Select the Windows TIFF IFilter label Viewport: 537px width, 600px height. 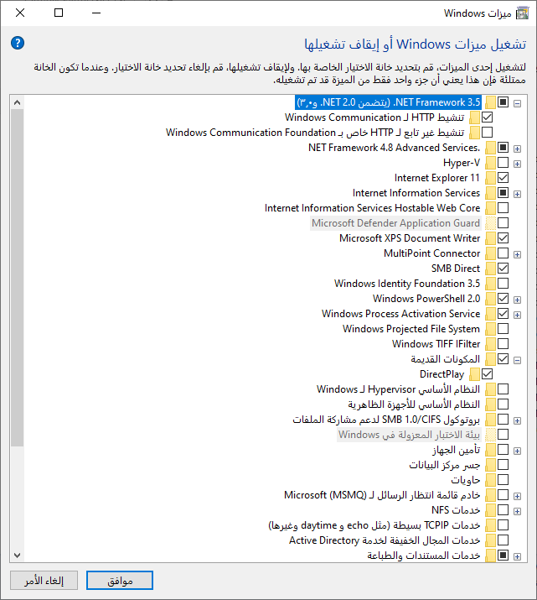coord(436,344)
